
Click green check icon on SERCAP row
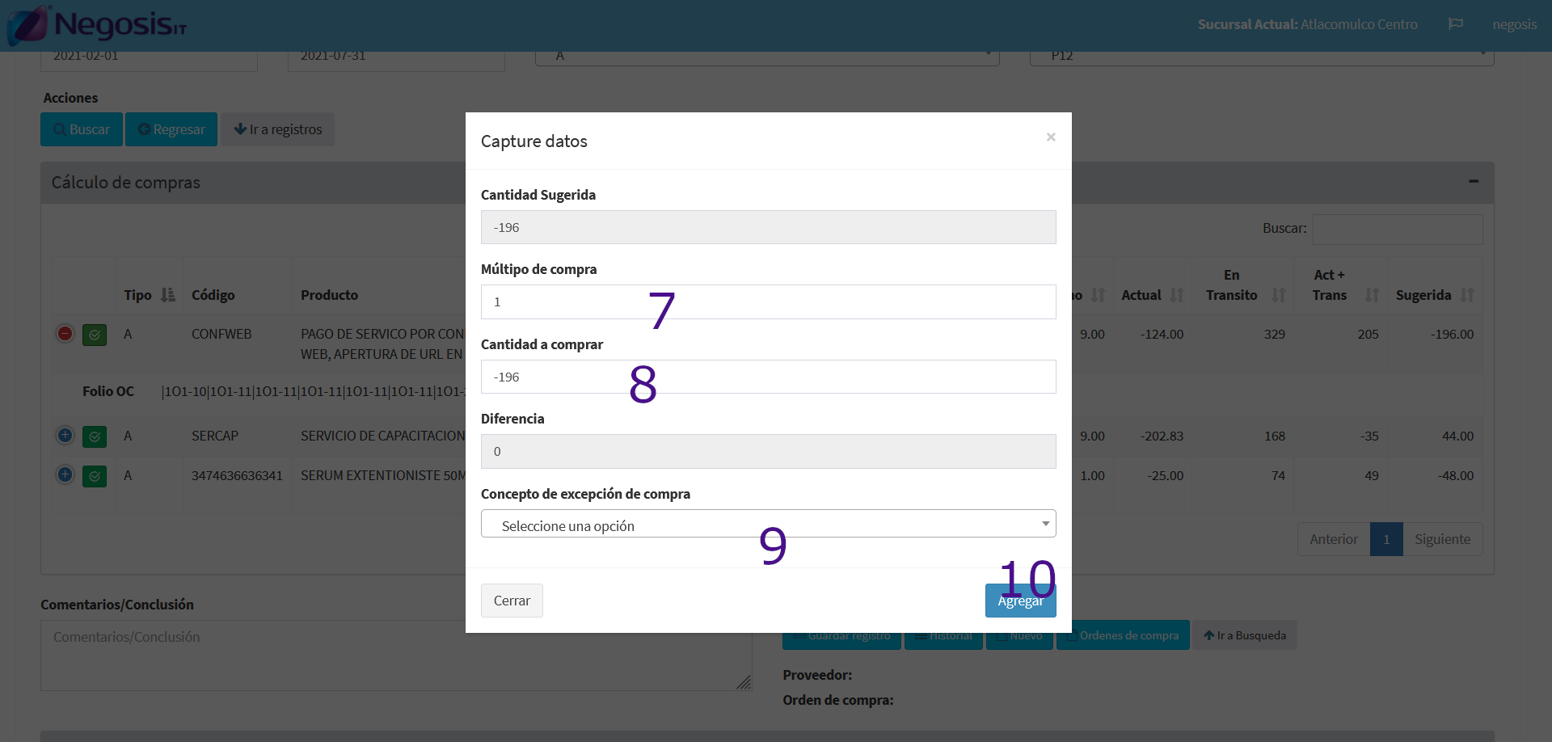point(95,436)
